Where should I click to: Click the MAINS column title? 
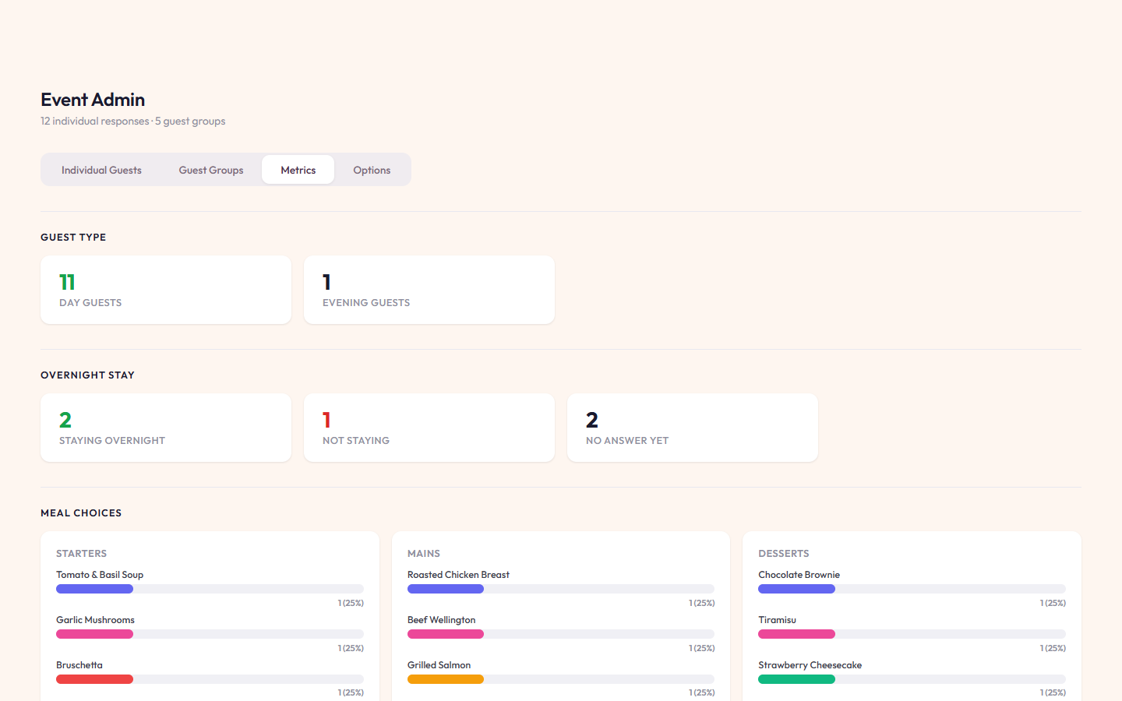point(424,553)
